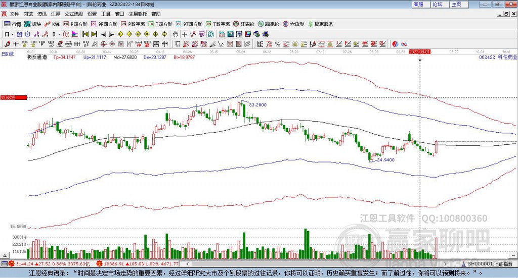Viewport: 518px width, 278px height.
Task: Open the 六角形 hexagon tool
Action: click(293, 24)
